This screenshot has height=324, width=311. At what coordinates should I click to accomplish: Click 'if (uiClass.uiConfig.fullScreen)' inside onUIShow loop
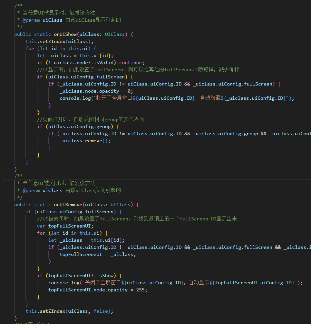pos(82,77)
